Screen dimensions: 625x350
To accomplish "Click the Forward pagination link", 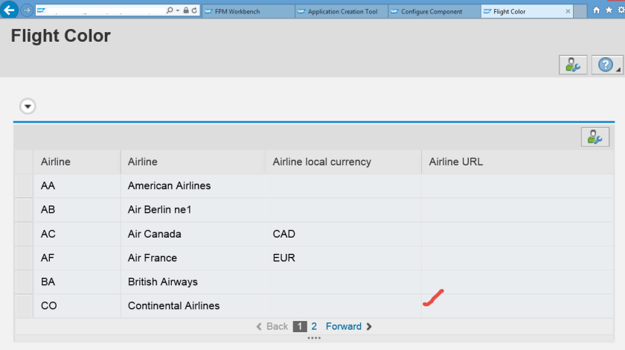I will click(344, 326).
